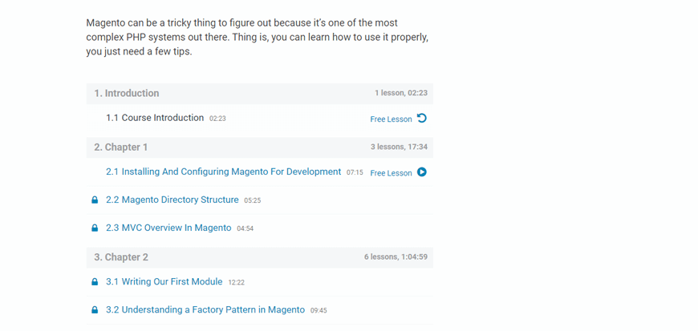Click Free Lesson link for lesson 2.1
698x331 pixels.
(x=391, y=173)
